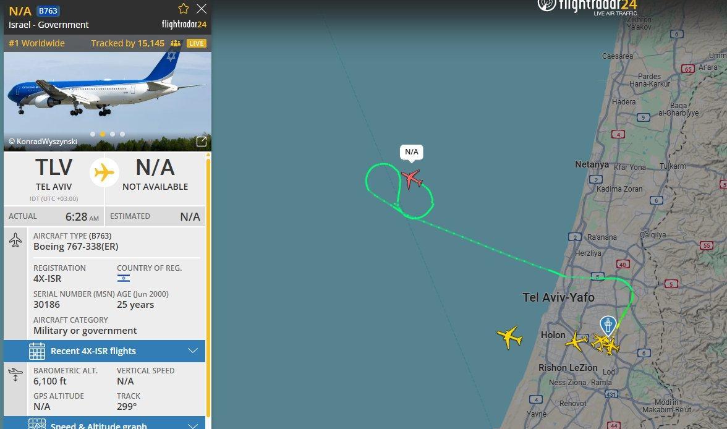Screen dimensions: 727x429
Task: Click the favorite star icon
Action: point(184,9)
